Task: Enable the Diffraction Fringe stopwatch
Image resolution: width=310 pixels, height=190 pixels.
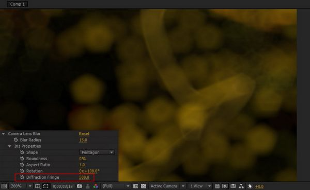Action: pyautogui.click(x=22, y=177)
